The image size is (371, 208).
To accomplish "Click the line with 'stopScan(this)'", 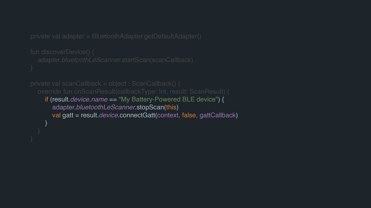I will point(115,107).
